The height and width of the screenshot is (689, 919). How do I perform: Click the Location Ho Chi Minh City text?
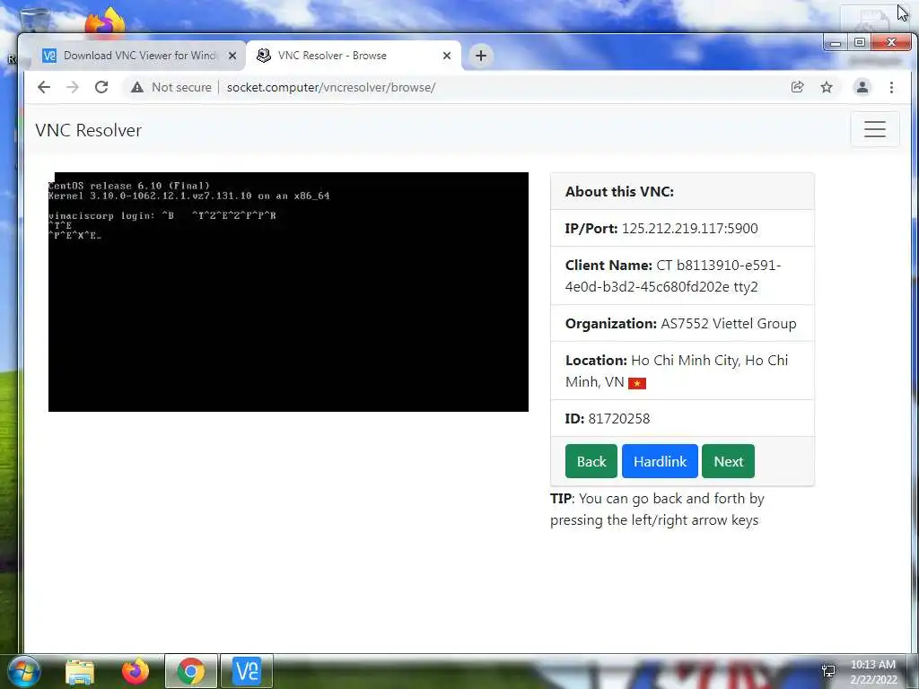[677, 371]
